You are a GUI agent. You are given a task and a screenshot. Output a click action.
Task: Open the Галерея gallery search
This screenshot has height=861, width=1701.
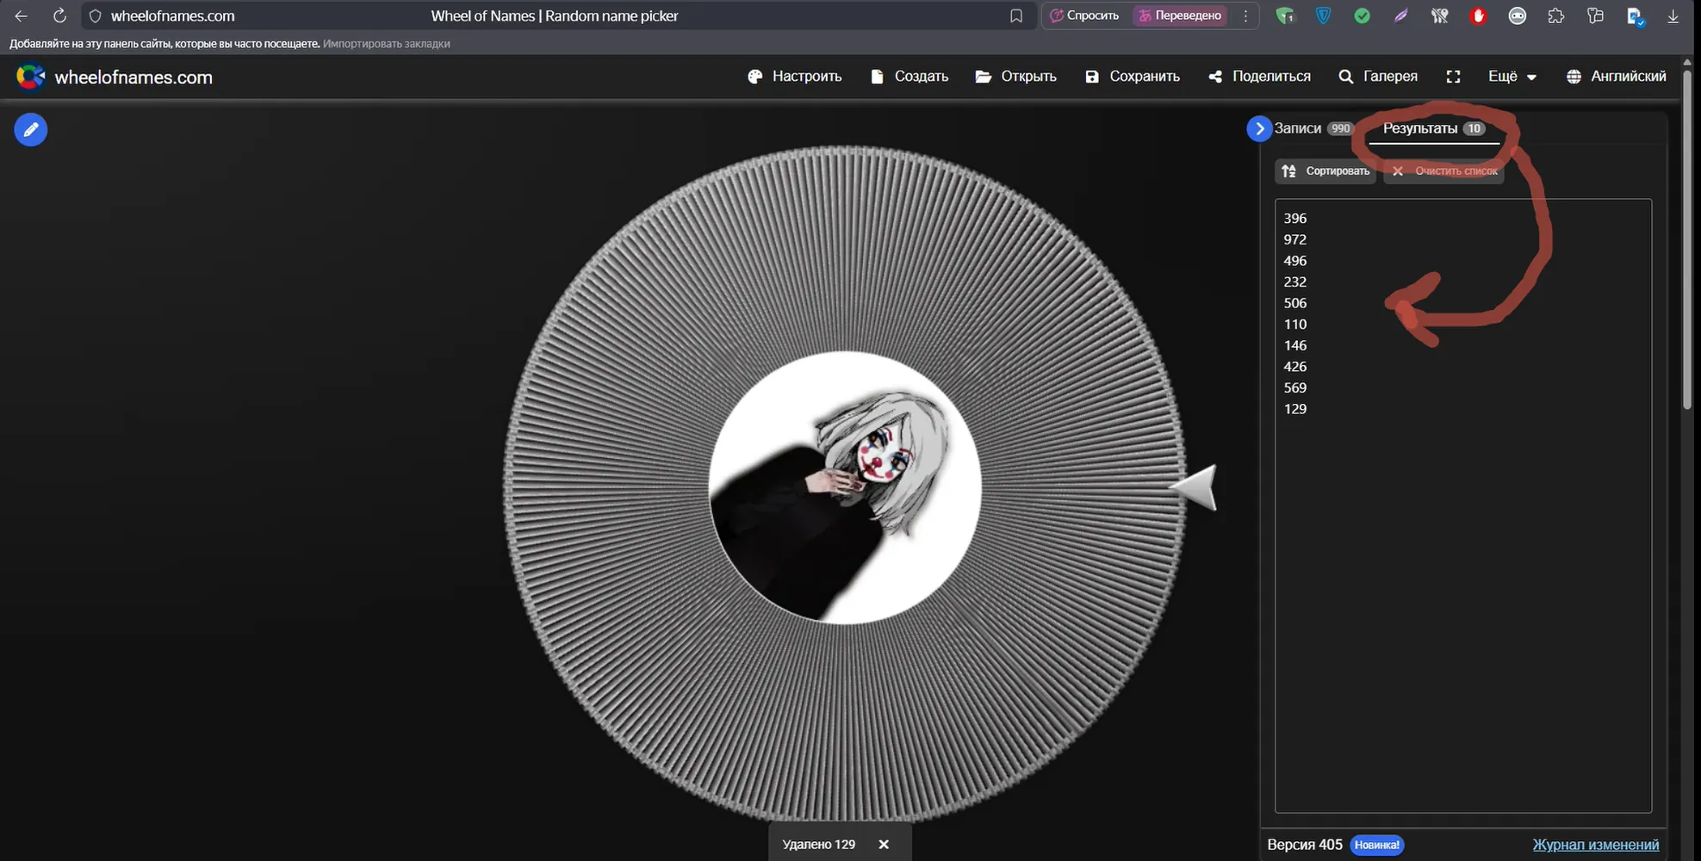coord(1378,77)
